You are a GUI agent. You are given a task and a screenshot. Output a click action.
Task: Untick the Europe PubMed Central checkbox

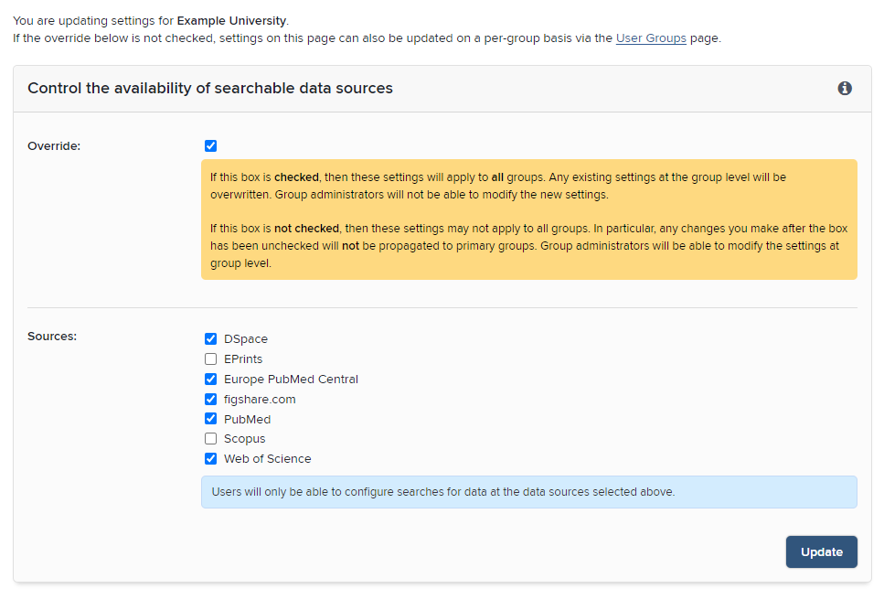click(211, 380)
